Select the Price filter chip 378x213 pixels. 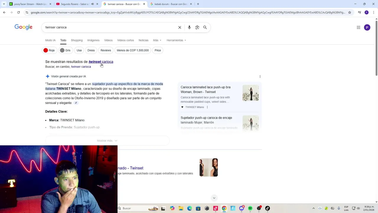[x=158, y=50]
